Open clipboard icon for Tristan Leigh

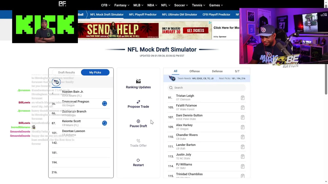coord(243,98)
